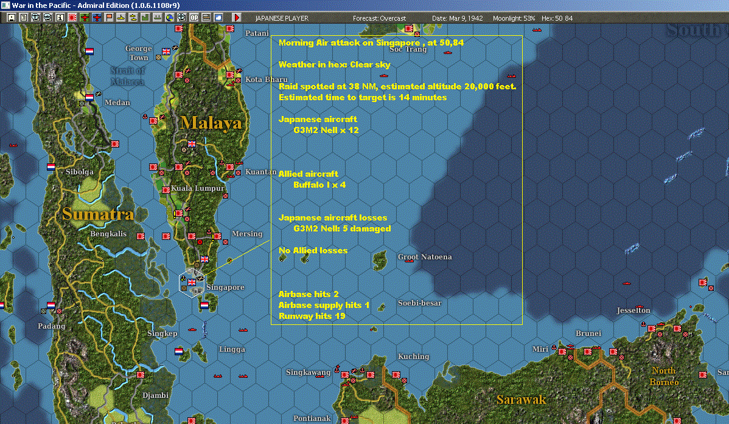The image size is (729, 424).
Task: Click the double yellow ships toolbar icon
Action: tap(133, 18)
